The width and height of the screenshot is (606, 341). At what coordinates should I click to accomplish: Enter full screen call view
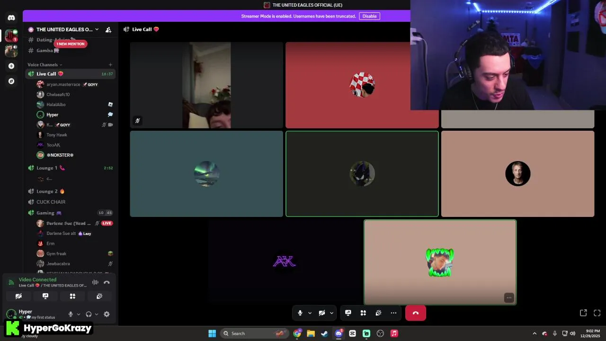597,313
